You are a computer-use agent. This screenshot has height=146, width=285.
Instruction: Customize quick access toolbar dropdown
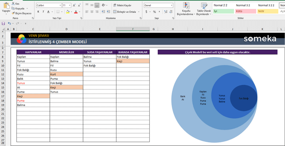[25, 23]
